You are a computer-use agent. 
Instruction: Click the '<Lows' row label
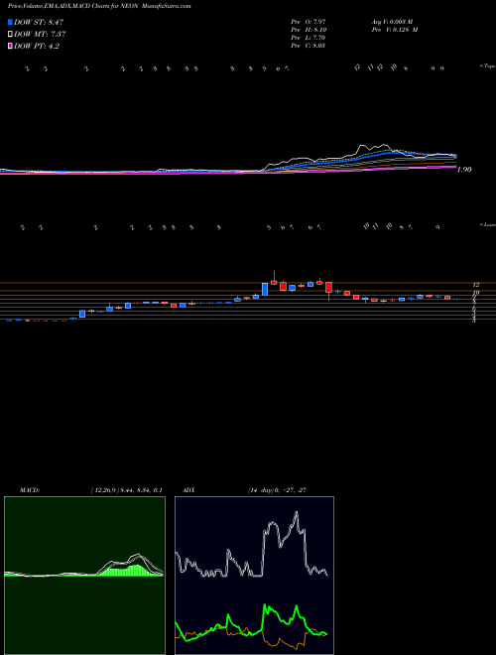point(487,224)
